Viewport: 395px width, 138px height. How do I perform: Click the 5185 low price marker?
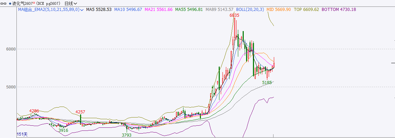pos(267,82)
